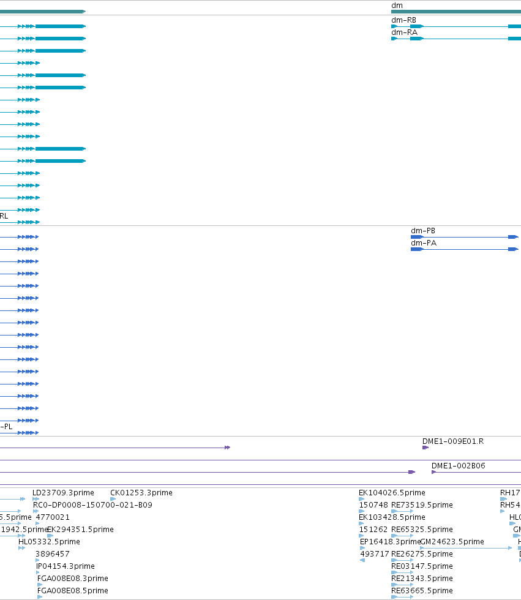Select the FGA008E08.5prime EST label
This screenshot has width=521, height=600.
73,591
